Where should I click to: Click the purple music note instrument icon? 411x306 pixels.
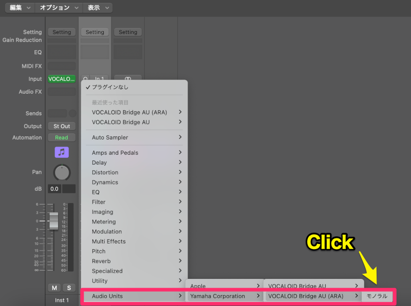tap(62, 152)
